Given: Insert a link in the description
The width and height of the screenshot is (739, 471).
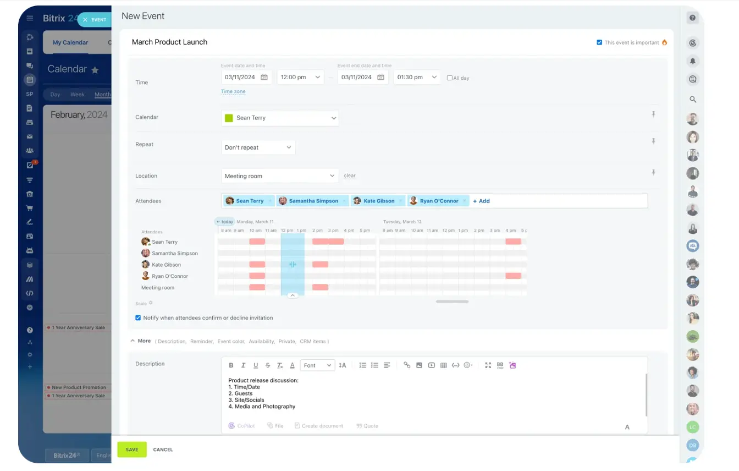Looking at the screenshot, I should tap(407, 365).
